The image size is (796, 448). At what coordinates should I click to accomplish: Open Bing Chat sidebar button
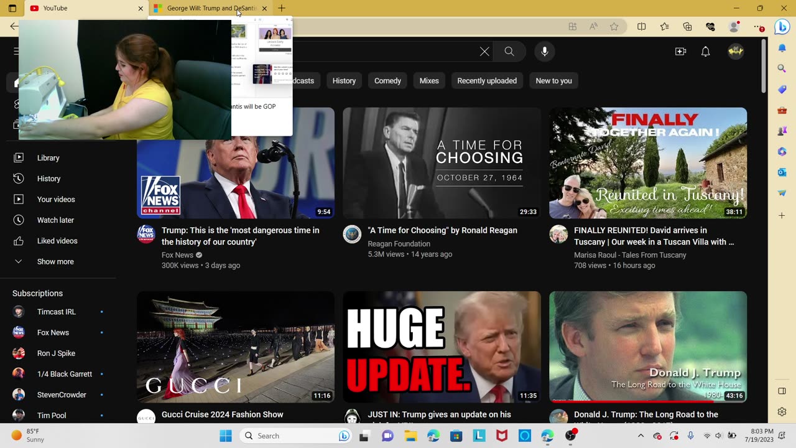point(782,27)
